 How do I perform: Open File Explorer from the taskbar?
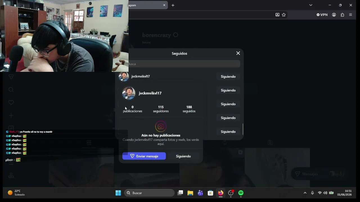coord(190,193)
